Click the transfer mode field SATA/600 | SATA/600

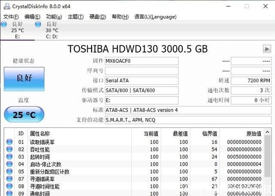tap(142, 90)
